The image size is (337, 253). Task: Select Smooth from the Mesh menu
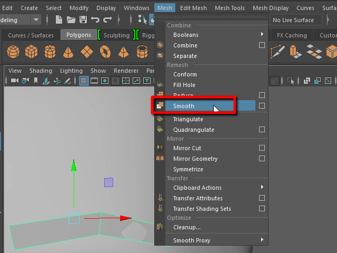184,106
